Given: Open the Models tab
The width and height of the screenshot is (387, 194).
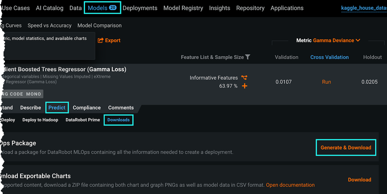Looking at the screenshot, I should [x=97, y=8].
